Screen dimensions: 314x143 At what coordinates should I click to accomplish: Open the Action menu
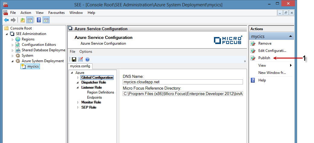[x=26, y=13]
